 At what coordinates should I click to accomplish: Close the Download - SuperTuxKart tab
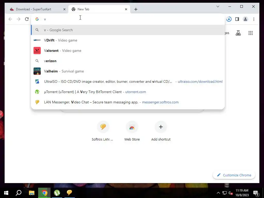[x=64, y=9]
